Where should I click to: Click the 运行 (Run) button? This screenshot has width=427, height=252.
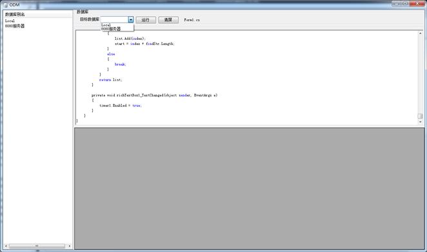[x=146, y=20]
